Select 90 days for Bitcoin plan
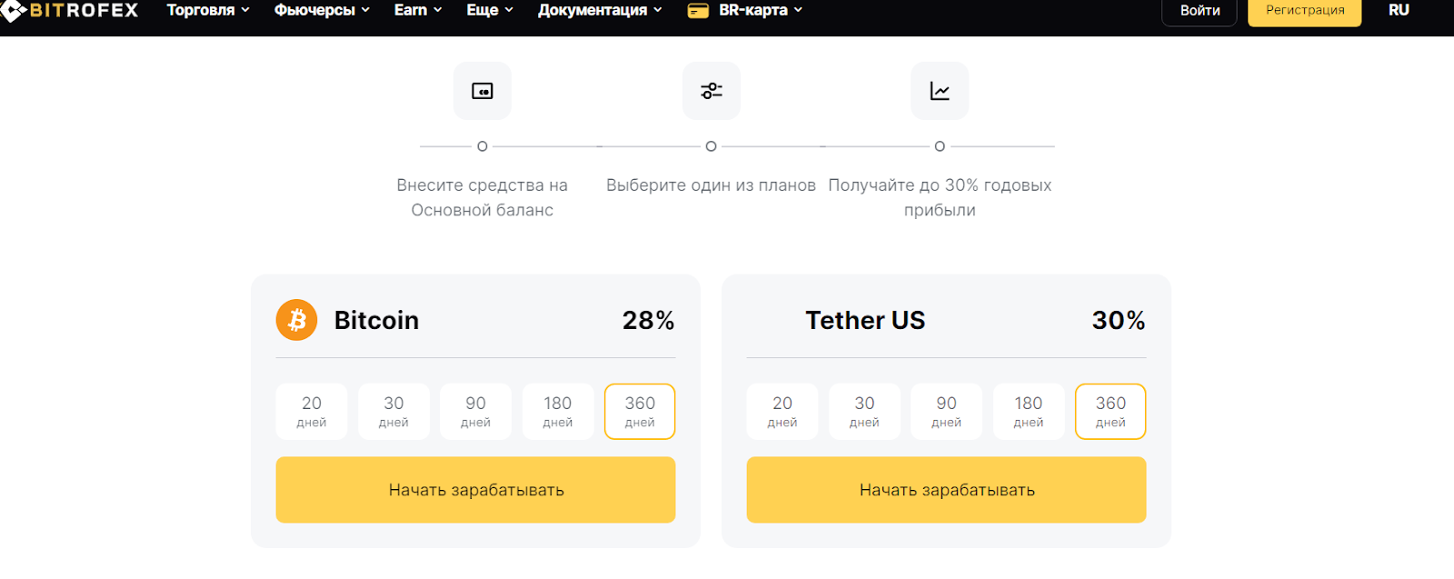Viewport: 1454px width, 579px height. coord(475,412)
